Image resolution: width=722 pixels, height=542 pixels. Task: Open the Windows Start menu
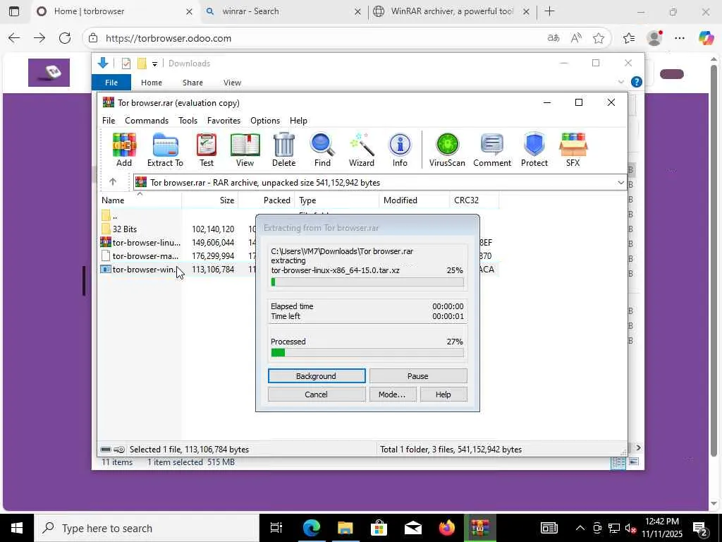[17, 528]
